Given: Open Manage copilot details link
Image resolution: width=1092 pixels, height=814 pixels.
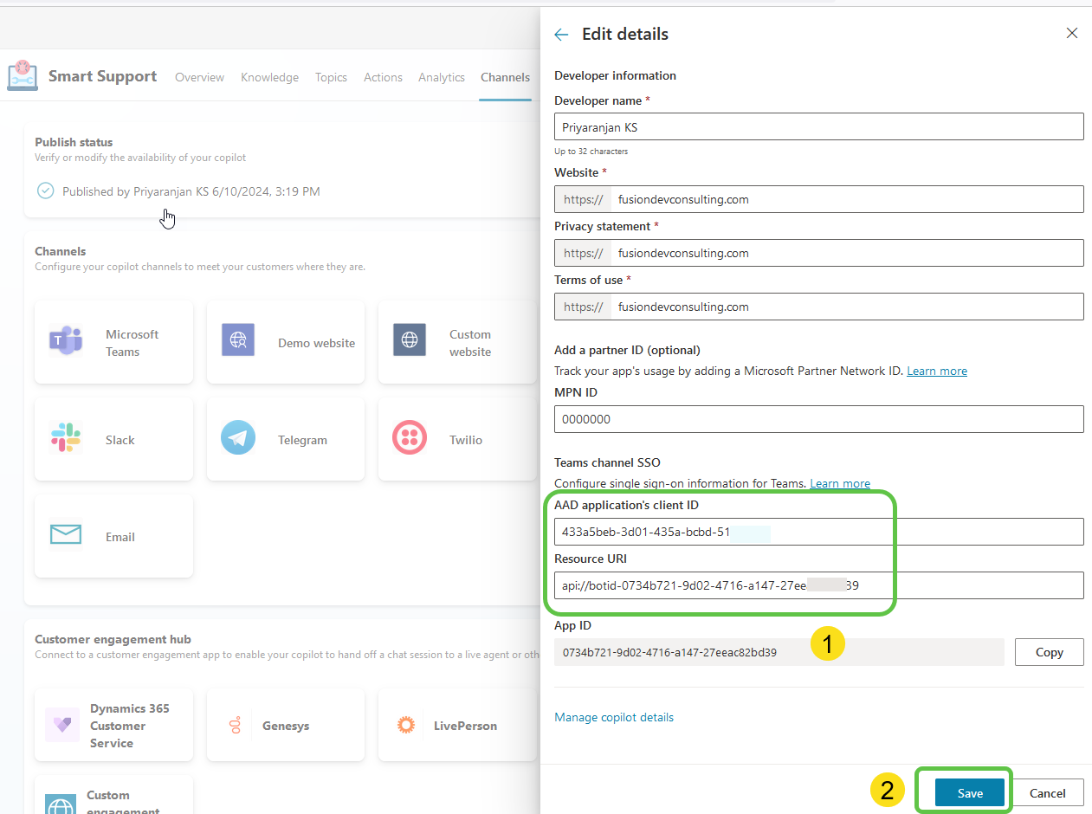Looking at the screenshot, I should click(614, 717).
